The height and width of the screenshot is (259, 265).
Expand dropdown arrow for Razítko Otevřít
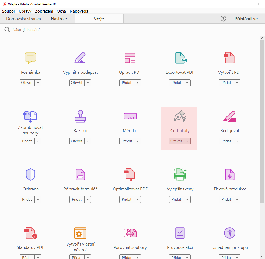click(88, 141)
